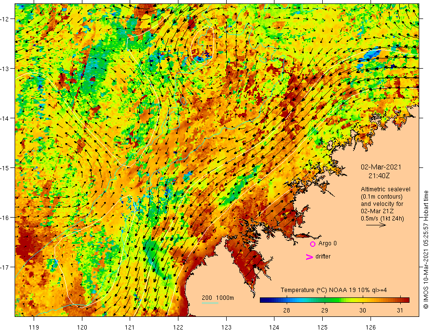Screen dimensions: 429x331
Task: Click the vertical IMOS copyright timestamp text
Action: tap(426, 250)
